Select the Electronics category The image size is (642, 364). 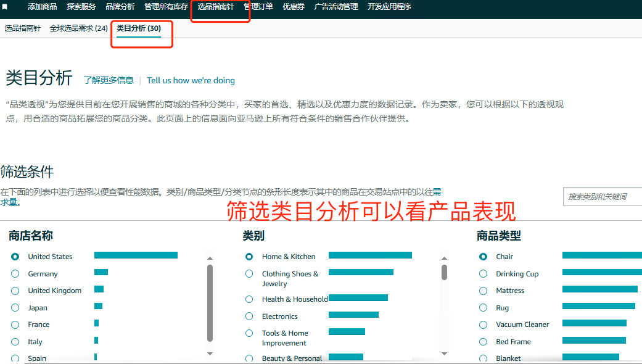tap(249, 316)
